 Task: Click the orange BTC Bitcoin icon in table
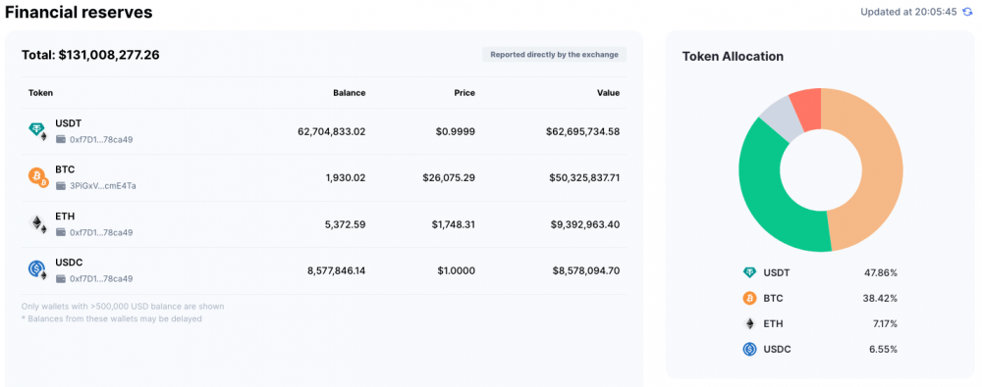[x=38, y=177]
